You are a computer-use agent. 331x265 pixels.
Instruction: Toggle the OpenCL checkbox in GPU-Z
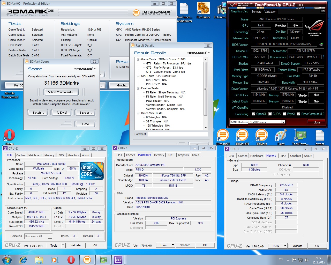pyautogui.click(x=254, y=114)
